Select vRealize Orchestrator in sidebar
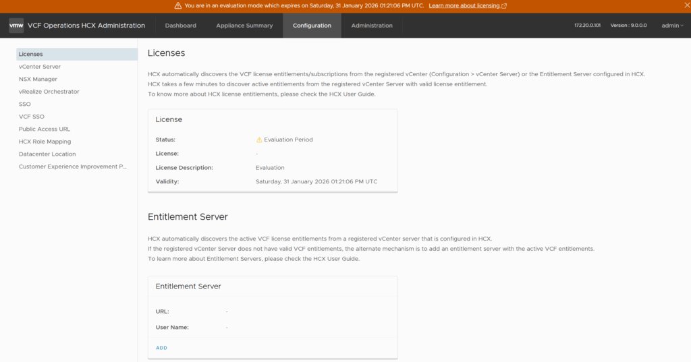 click(49, 92)
